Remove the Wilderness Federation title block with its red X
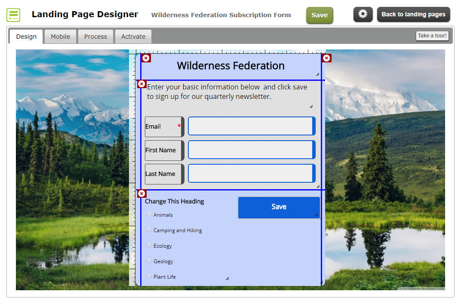Screen dimensions: 461x304 tap(146, 58)
